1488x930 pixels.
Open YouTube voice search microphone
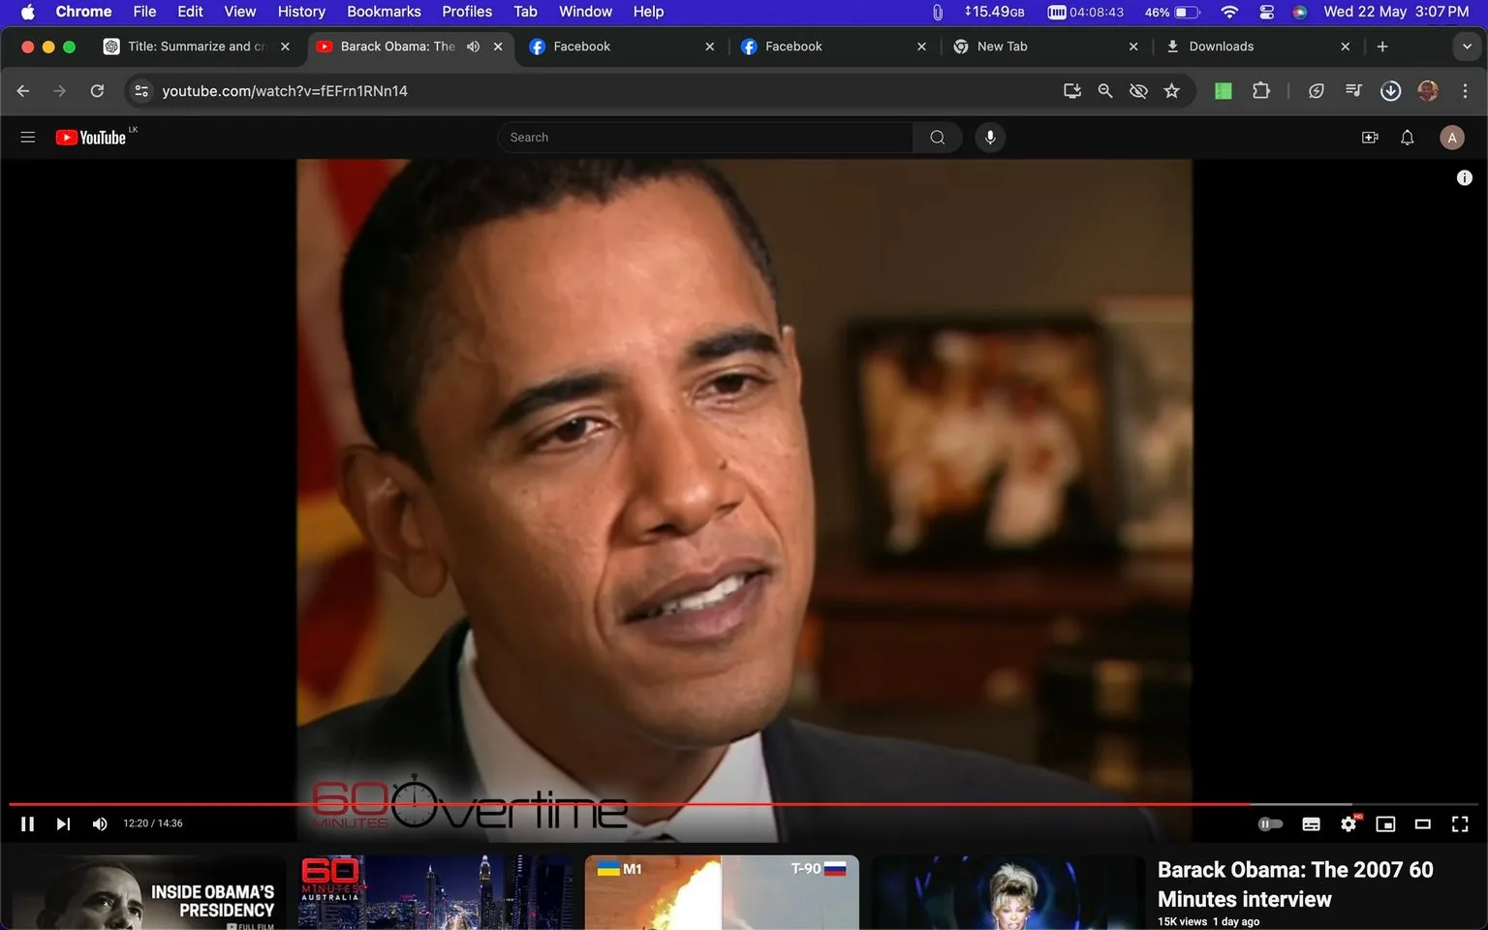pos(990,137)
